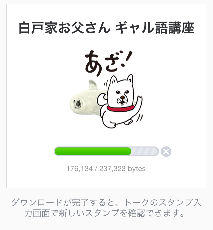Viewport: 213px width, 230px height.
Task: Select the title 白戸家お父さん ギャル語講座
Action: click(107, 28)
